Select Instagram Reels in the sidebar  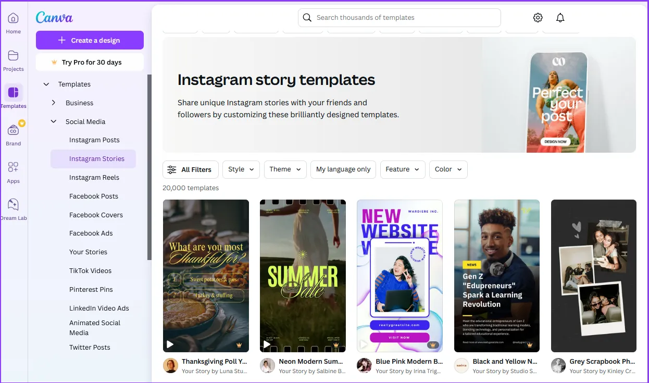(x=94, y=178)
